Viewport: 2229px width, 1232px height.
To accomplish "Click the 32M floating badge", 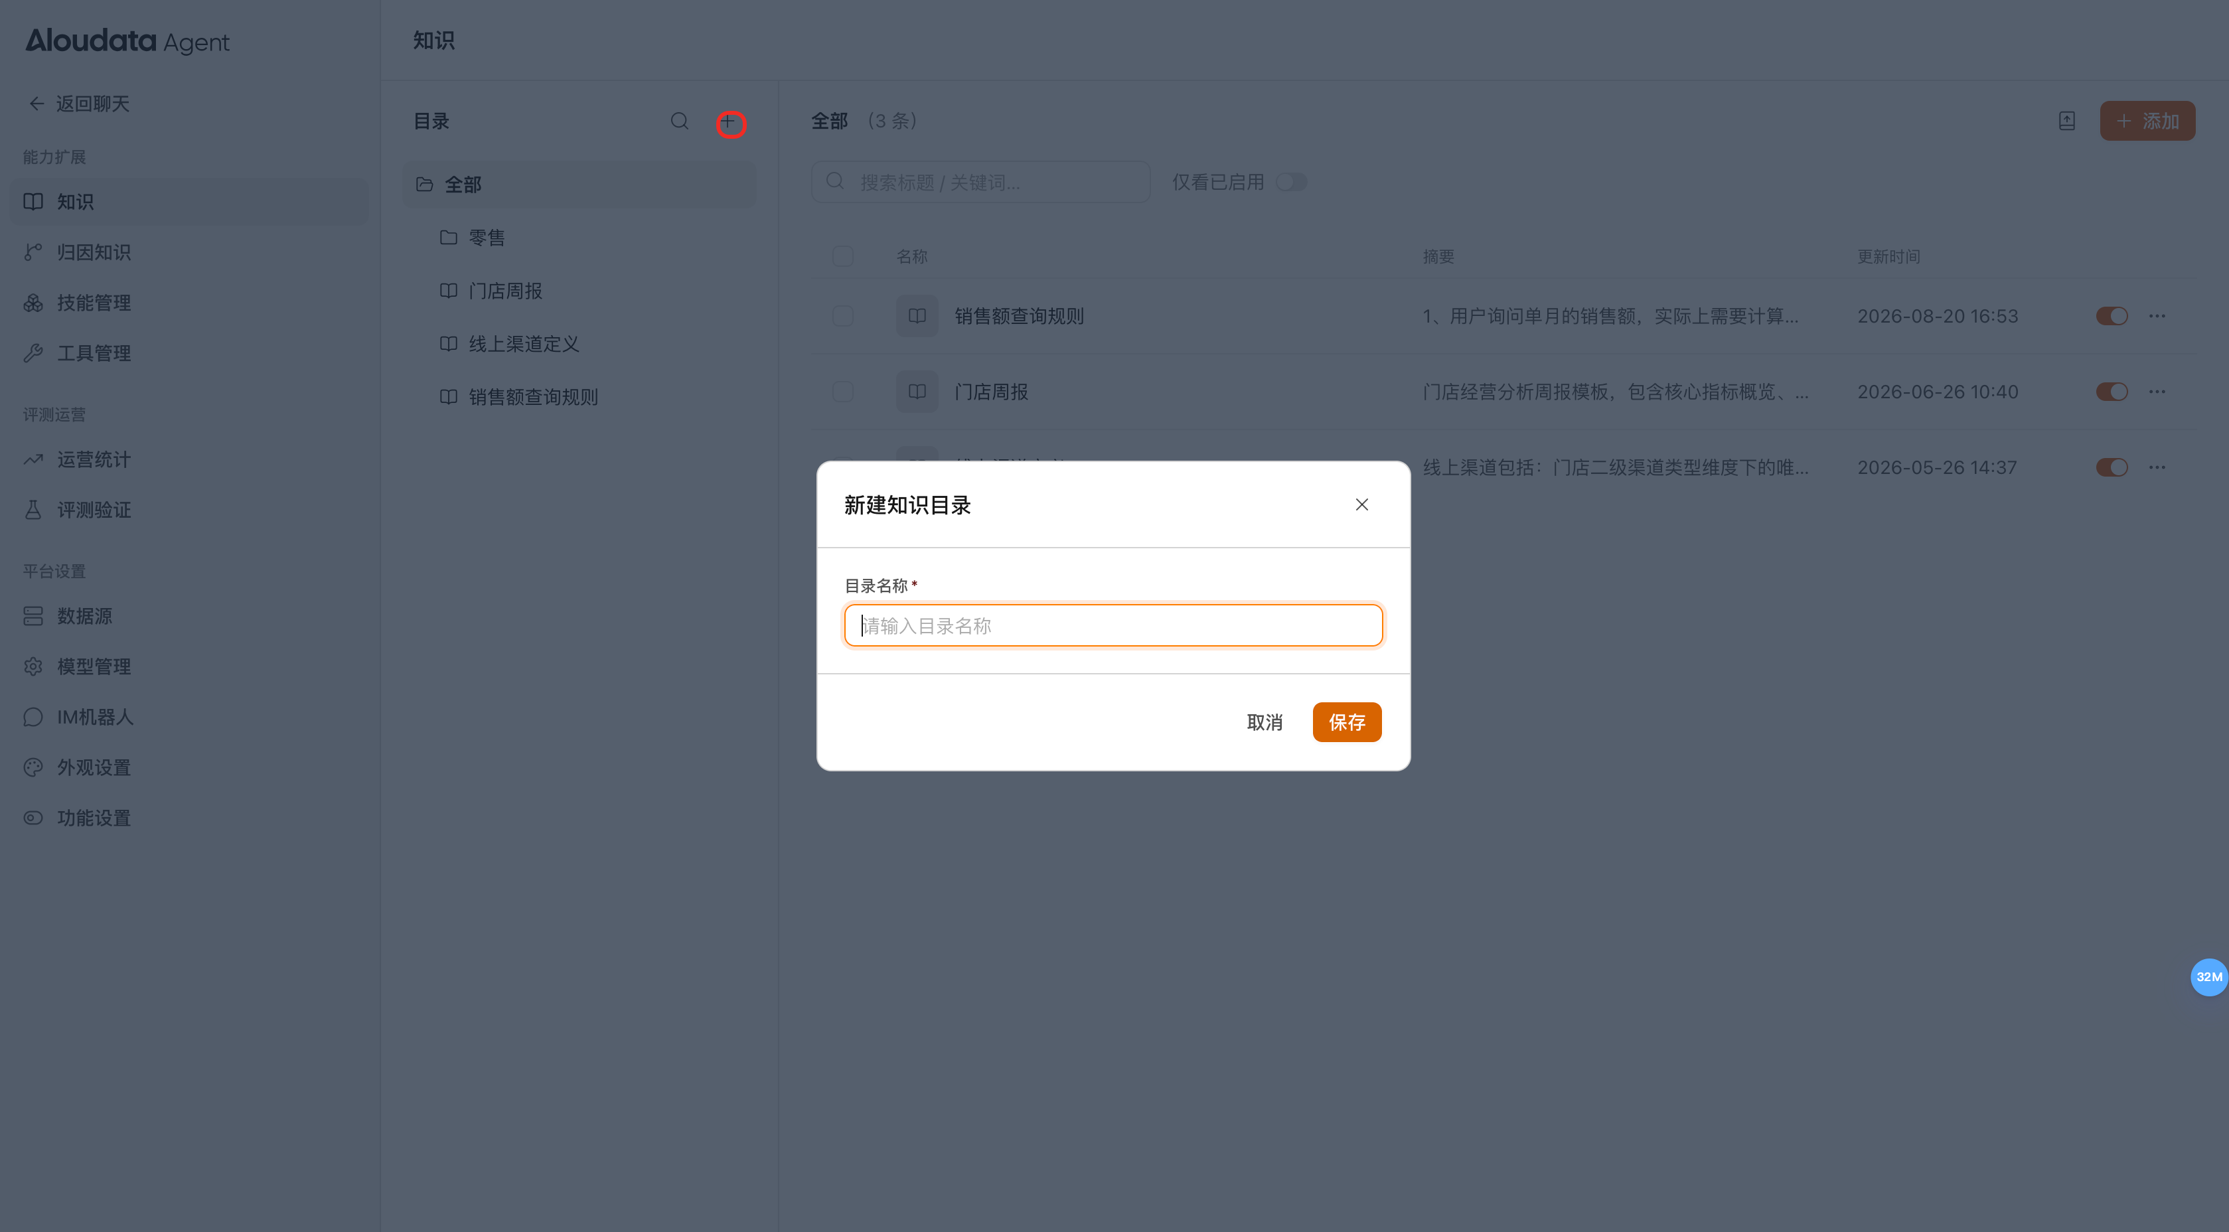I will pos(2208,977).
